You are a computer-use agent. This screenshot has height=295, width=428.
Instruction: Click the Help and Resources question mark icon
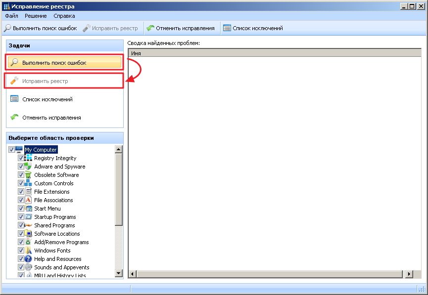click(28, 259)
